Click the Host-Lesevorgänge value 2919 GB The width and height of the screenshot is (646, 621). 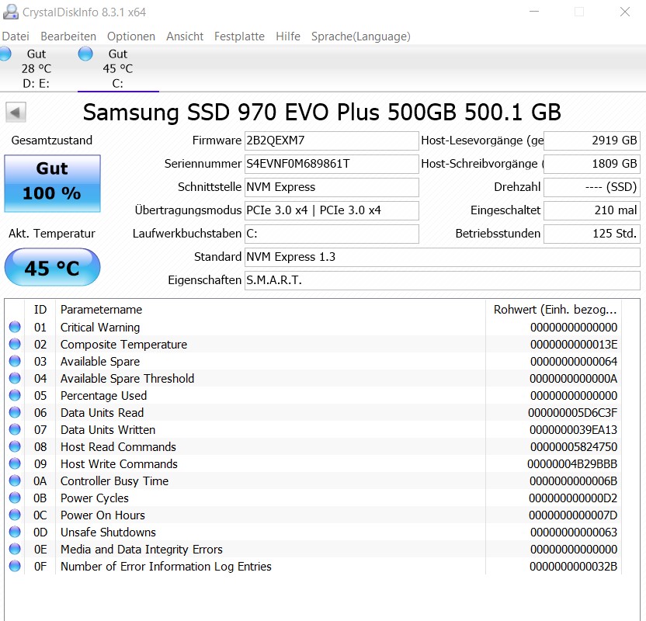(x=592, y=141)
